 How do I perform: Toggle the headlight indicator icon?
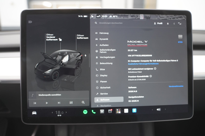tap(30, 22)
